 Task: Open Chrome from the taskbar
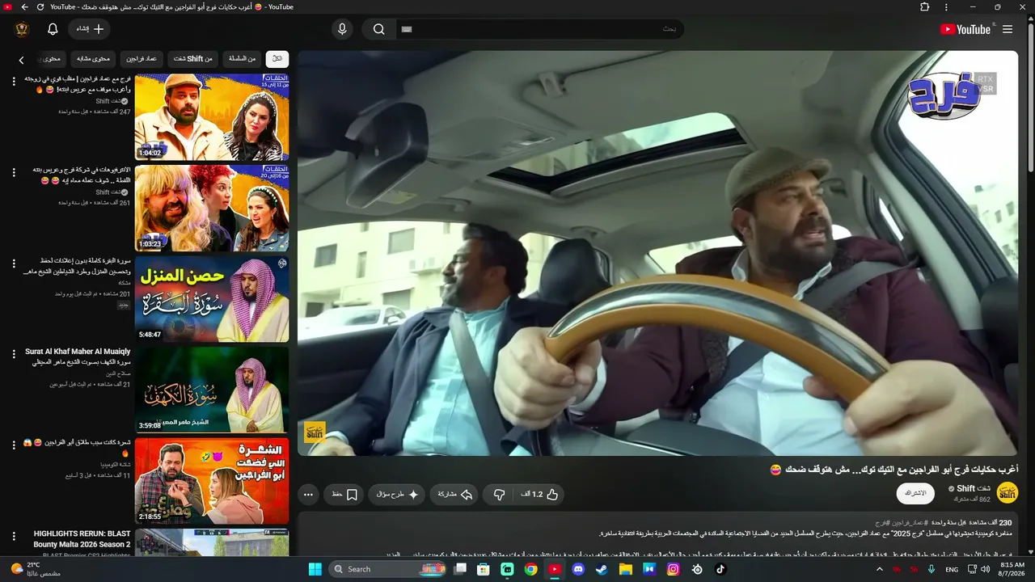(530, 569)
